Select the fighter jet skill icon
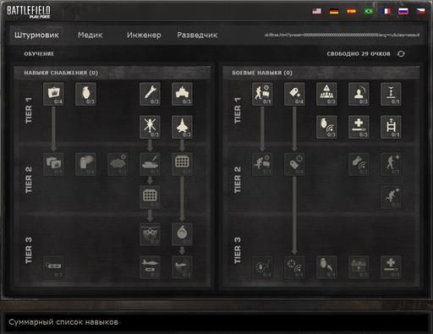 [x=182, y=127]
